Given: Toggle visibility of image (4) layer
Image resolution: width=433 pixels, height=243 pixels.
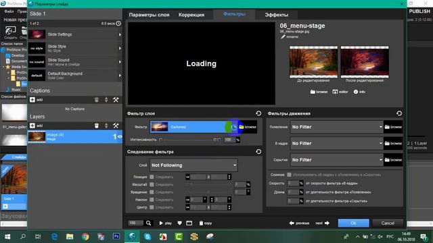Looking at the screenshot, I should [x=120, y=136].
